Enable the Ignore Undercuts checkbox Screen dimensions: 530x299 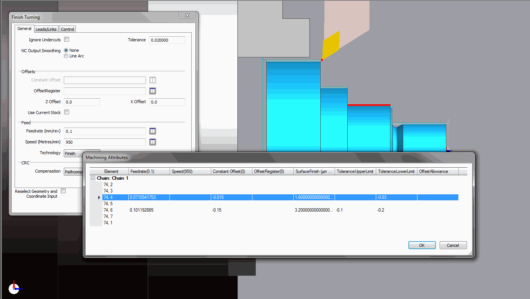tap(67, 39)
